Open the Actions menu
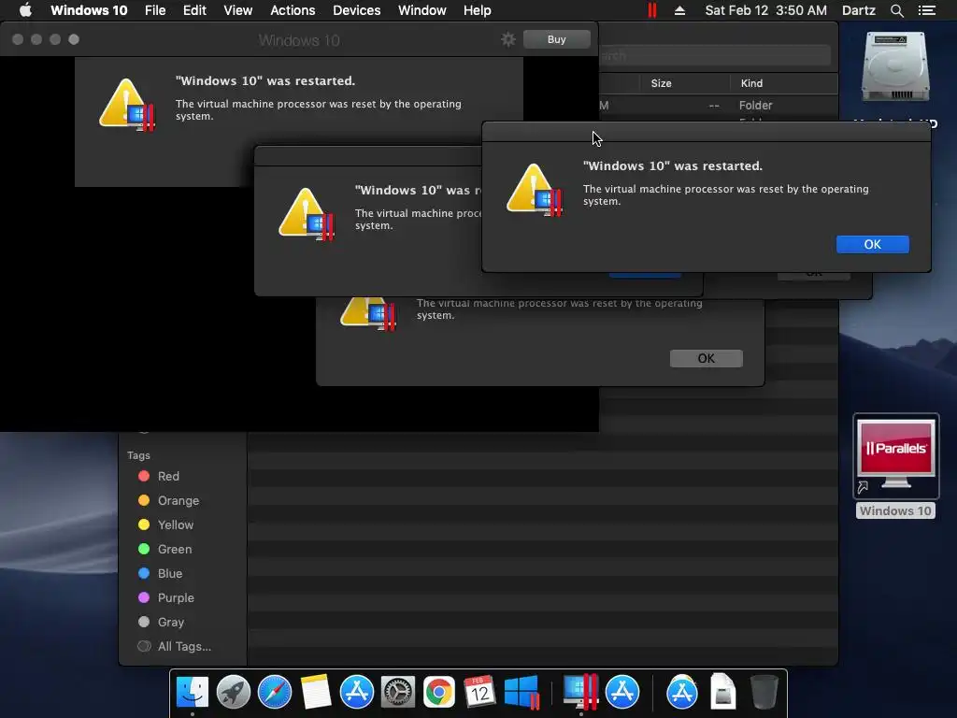Screen dimensions: 957x718 pyautogui.click(x=293, y=10)
